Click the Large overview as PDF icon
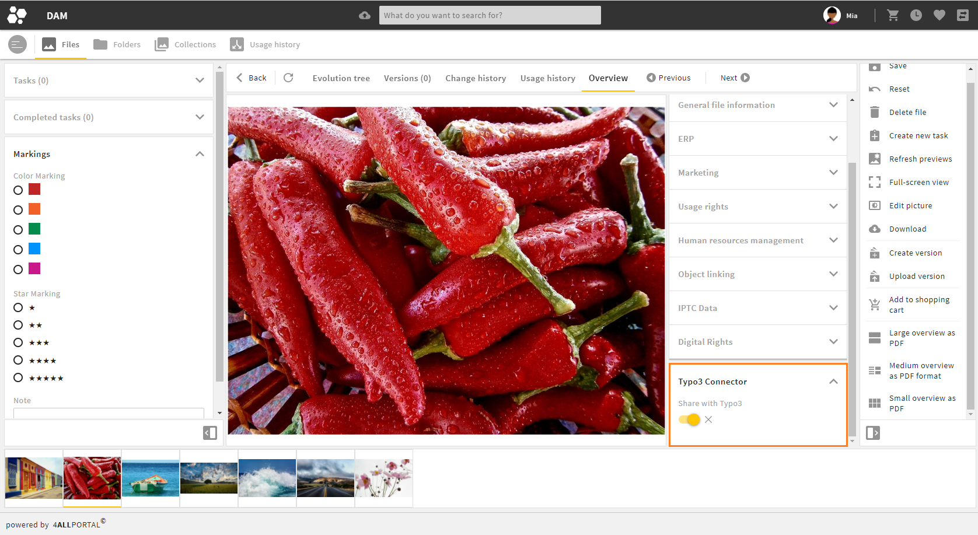This screenshot has height=535, width=978. [x=875, y=338]
